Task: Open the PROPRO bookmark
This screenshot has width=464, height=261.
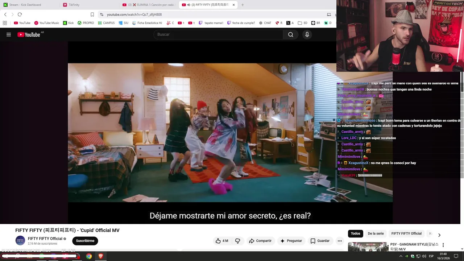Action: coord(86,23)
